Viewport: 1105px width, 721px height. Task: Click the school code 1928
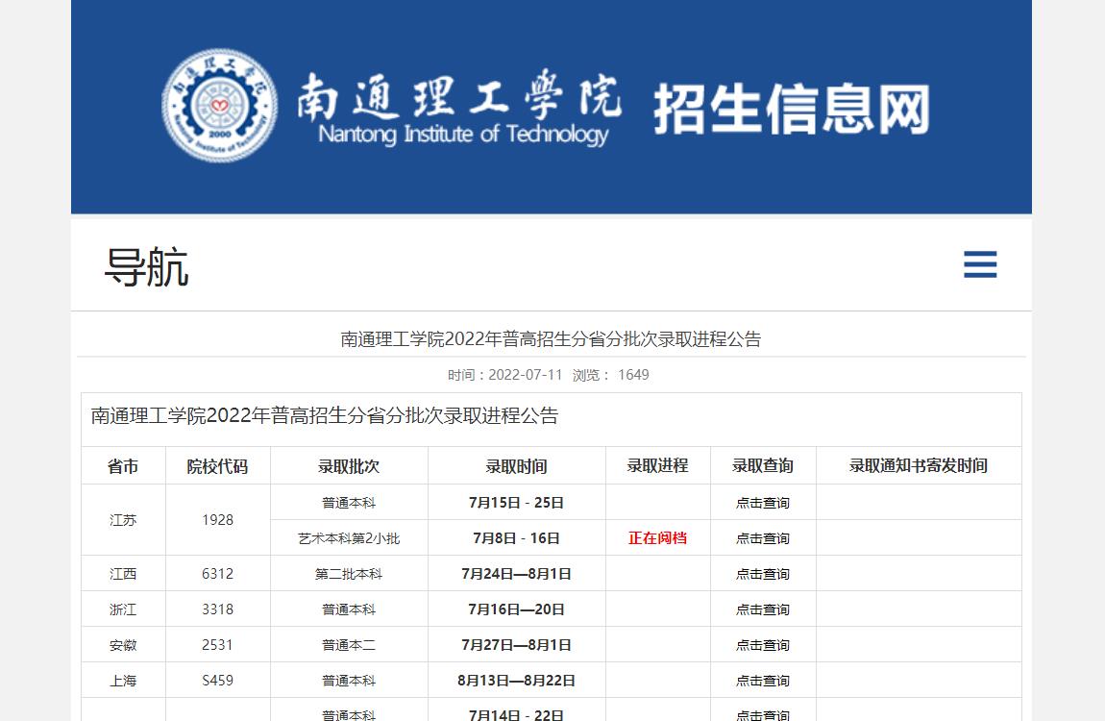point(217,520)
